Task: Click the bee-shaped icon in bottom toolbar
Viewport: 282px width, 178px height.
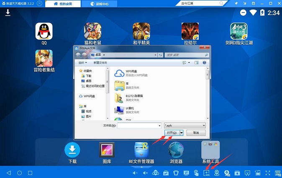Action: 156,173
